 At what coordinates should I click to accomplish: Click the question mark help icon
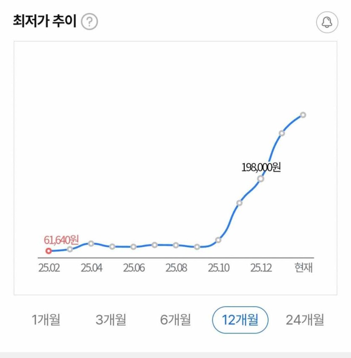(89, 22)
